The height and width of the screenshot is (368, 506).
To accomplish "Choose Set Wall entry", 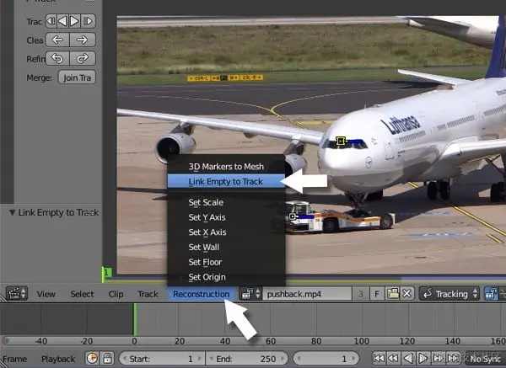I will (x=226, y=248).
